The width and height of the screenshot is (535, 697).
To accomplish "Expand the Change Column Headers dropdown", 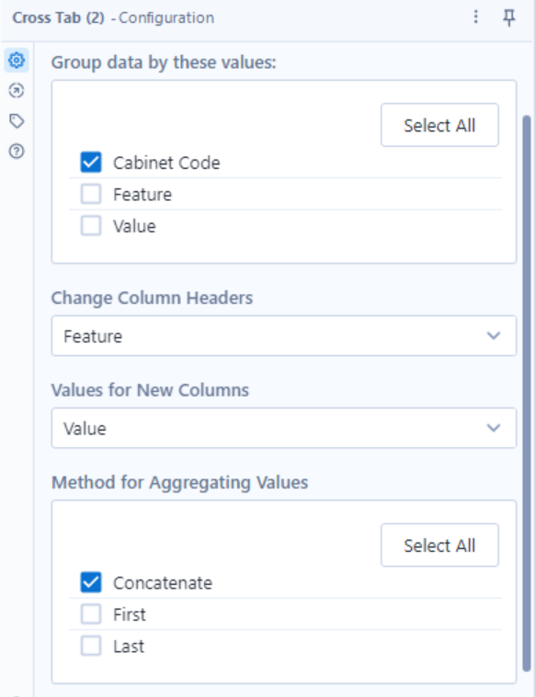I will pyautogui.click(x=284, y=335).
